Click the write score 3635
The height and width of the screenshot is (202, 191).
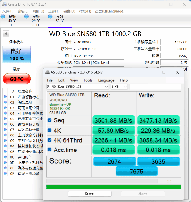[x=159, y=161]
